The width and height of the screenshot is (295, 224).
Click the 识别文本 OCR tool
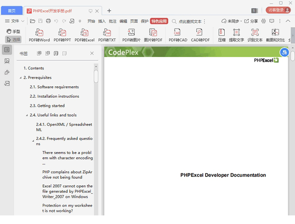click(255, 35)
